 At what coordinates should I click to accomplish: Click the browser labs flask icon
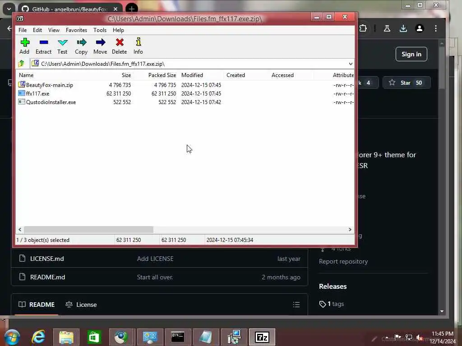pos(387,28)
